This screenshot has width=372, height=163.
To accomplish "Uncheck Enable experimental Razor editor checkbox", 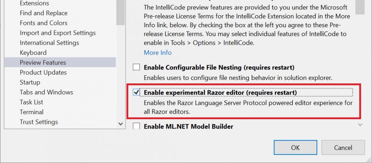I will [136, 92].
